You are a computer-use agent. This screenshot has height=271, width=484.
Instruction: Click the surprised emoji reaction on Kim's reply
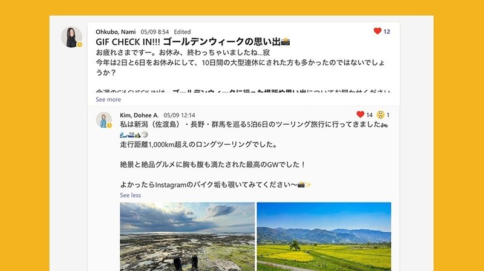coord(381,115)
